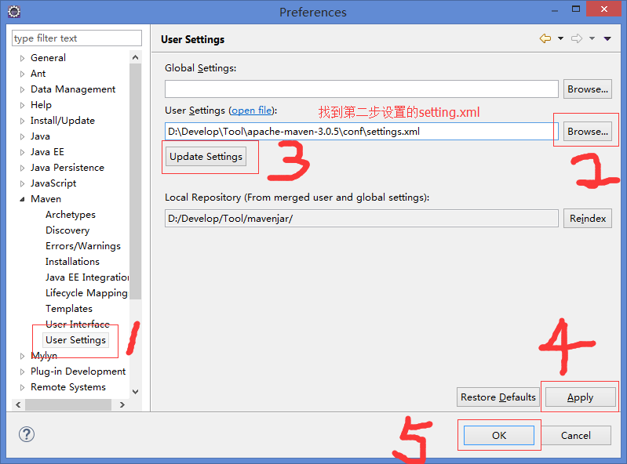Click the Update Settings button

click(206, 157)
